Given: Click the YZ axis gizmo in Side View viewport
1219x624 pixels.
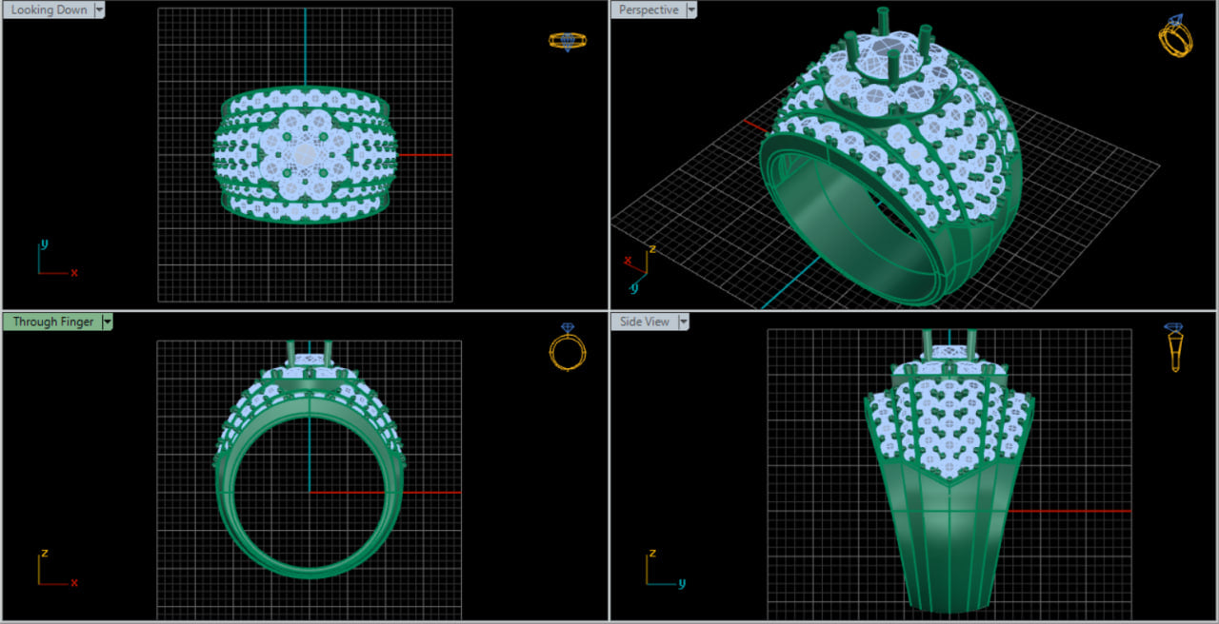Looking at the screenshot, I should coord(660,573).
